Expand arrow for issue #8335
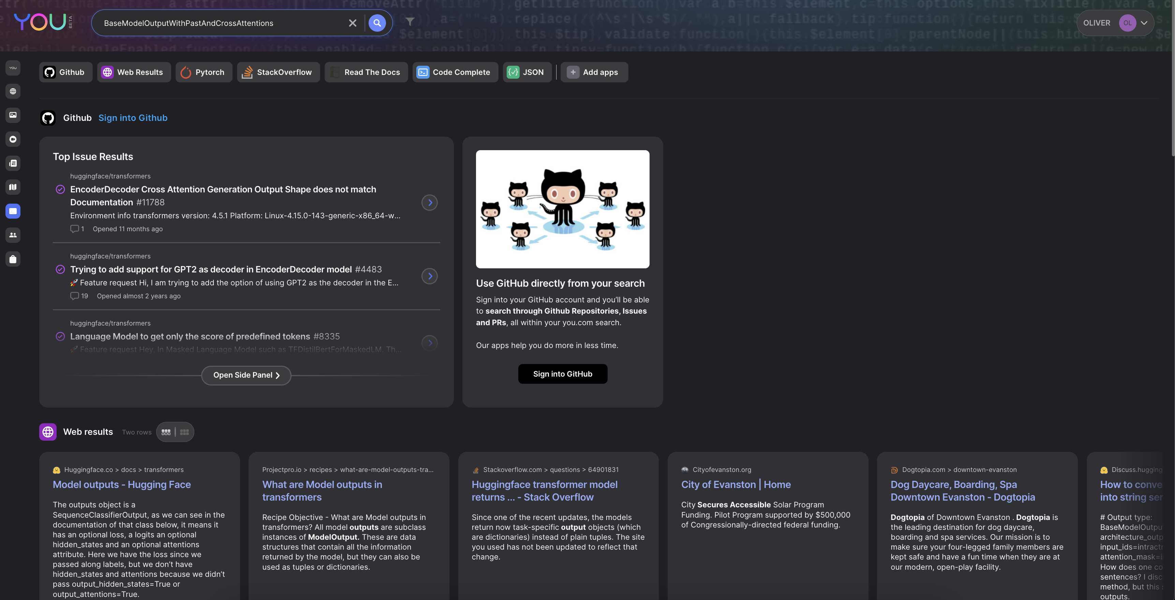The image size is (1175, 600). point(430,343)
